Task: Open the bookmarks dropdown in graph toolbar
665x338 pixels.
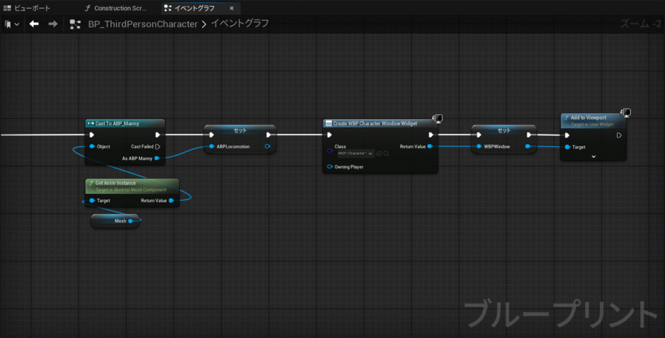Action: click(x=12, y=24)
